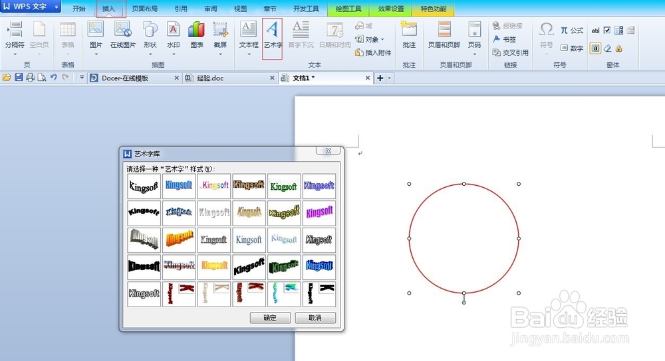Select the green Kingsoft WordArt style
The image size is (665, 361).
(x=284, y=186)
